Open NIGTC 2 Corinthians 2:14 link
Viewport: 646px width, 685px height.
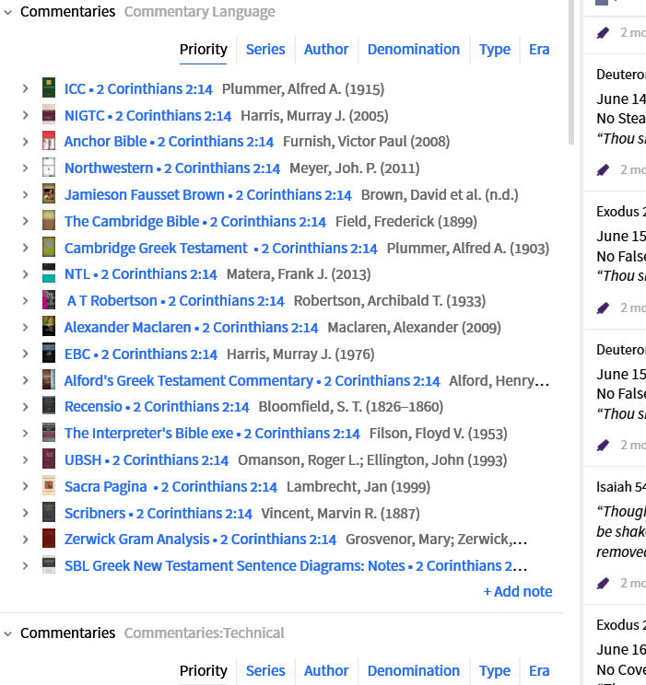coord(147,115)
